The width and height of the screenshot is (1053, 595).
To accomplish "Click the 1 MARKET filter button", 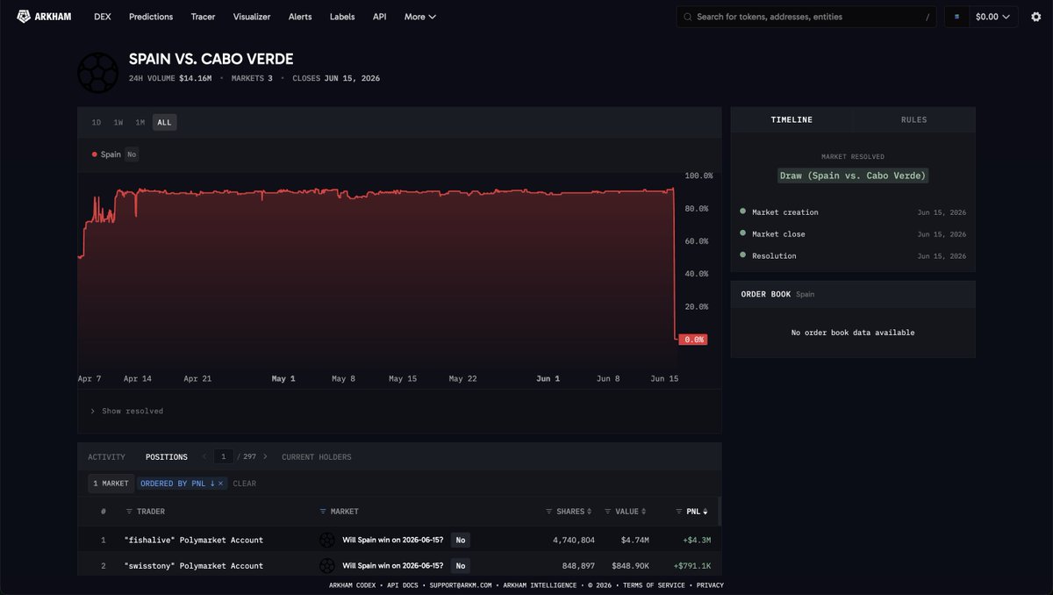I will [x=110, y=484].
